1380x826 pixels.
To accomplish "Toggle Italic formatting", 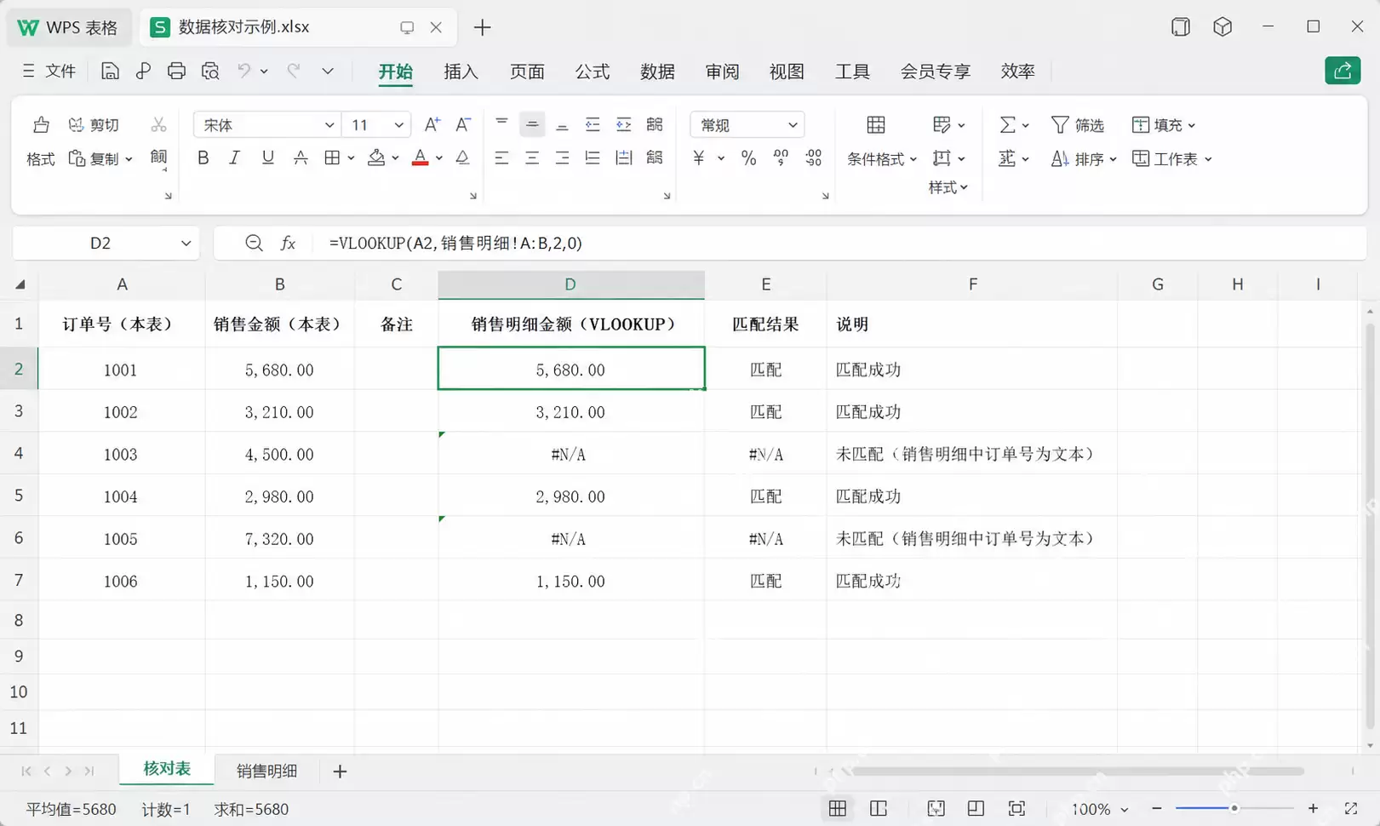I will click(x=234, y=158).
